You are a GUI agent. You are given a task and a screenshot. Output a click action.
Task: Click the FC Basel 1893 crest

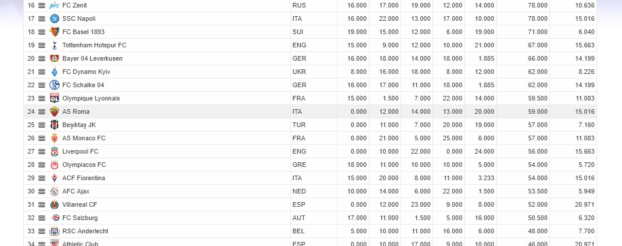click(54, 32)
